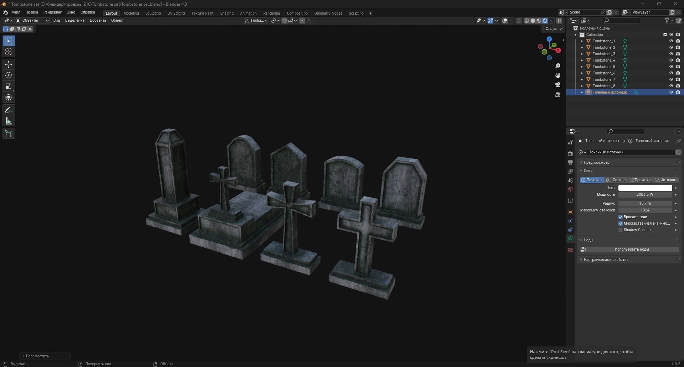The width and height of the screenshot is (684, 367).
Task: Select material preview shading
Action: pyautogui.click(x=539, y=21)
